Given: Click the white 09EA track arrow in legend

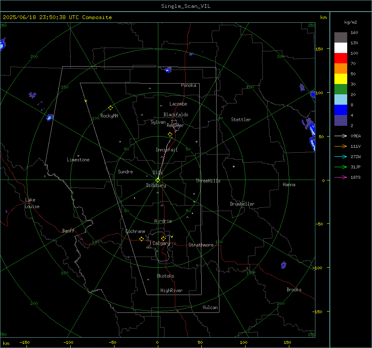Looking at the screenshot, I should point(341,136).
